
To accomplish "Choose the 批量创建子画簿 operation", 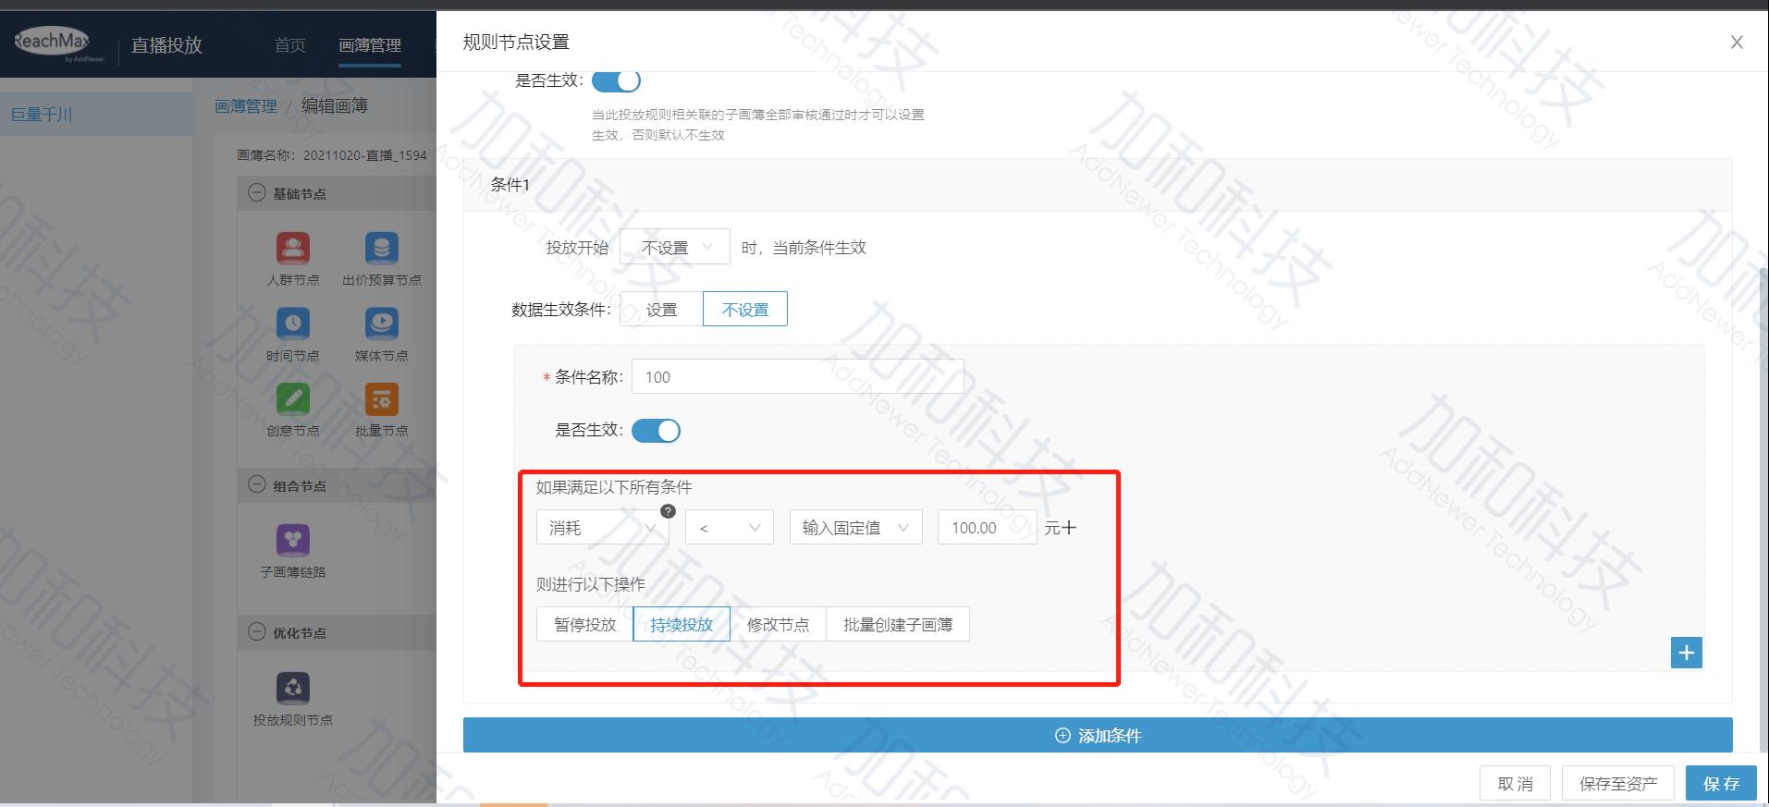I will pos(898,625).
